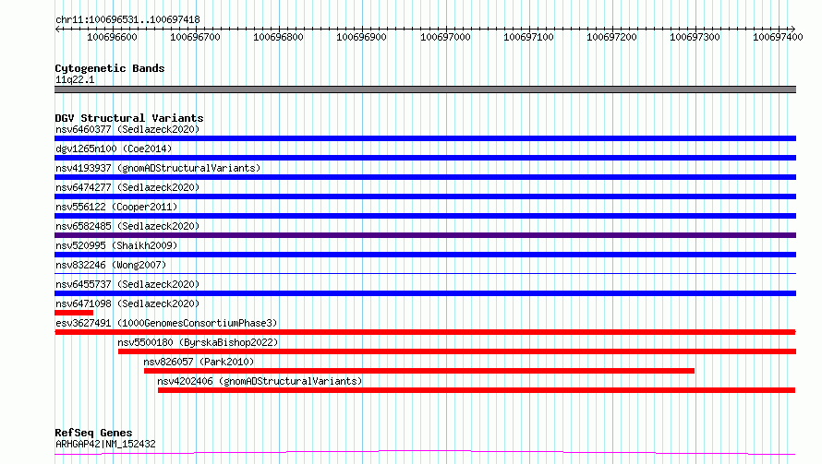
Task: Click ruler position 100696600
Action: pyautogui.click(x=112, y=37)
